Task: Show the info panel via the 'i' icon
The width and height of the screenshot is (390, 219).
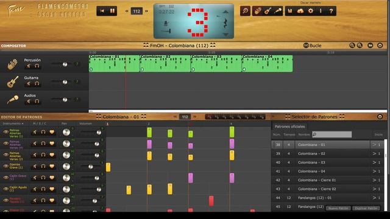Action: pos(321,11)
